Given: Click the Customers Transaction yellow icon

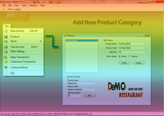Looking at the screenshot, I should point(6,62).
